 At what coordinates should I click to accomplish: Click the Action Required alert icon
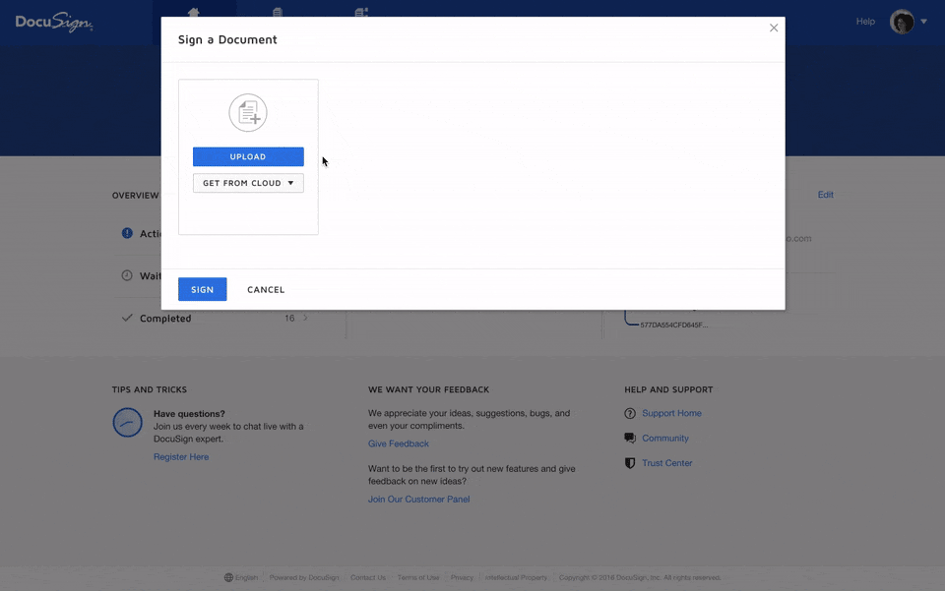click(x=127, y=234)
